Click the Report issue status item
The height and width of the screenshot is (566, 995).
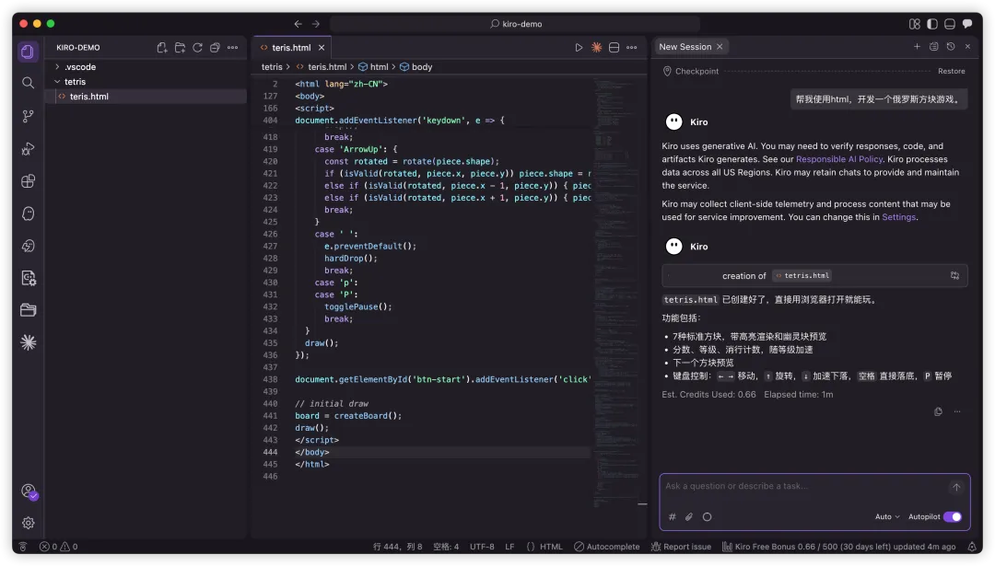[681, 547]
